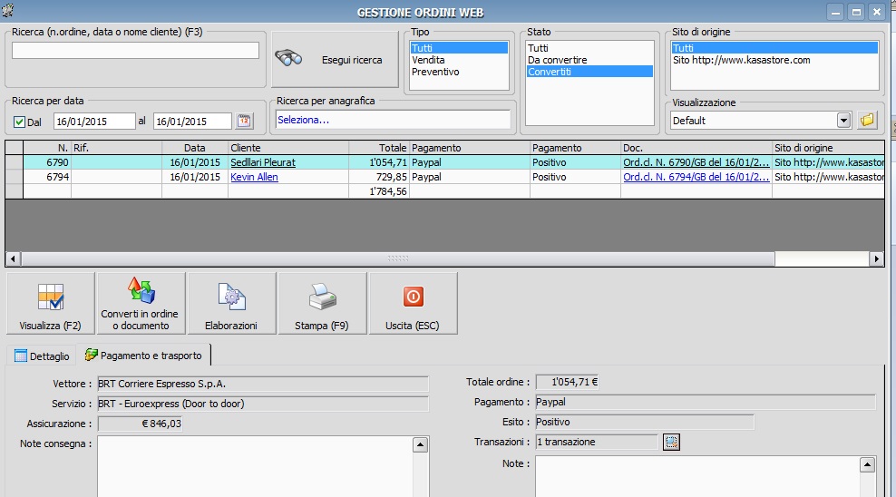Click Converti in ordine o documento
This screenshot has width=896, height=497.
click(141, 304)
